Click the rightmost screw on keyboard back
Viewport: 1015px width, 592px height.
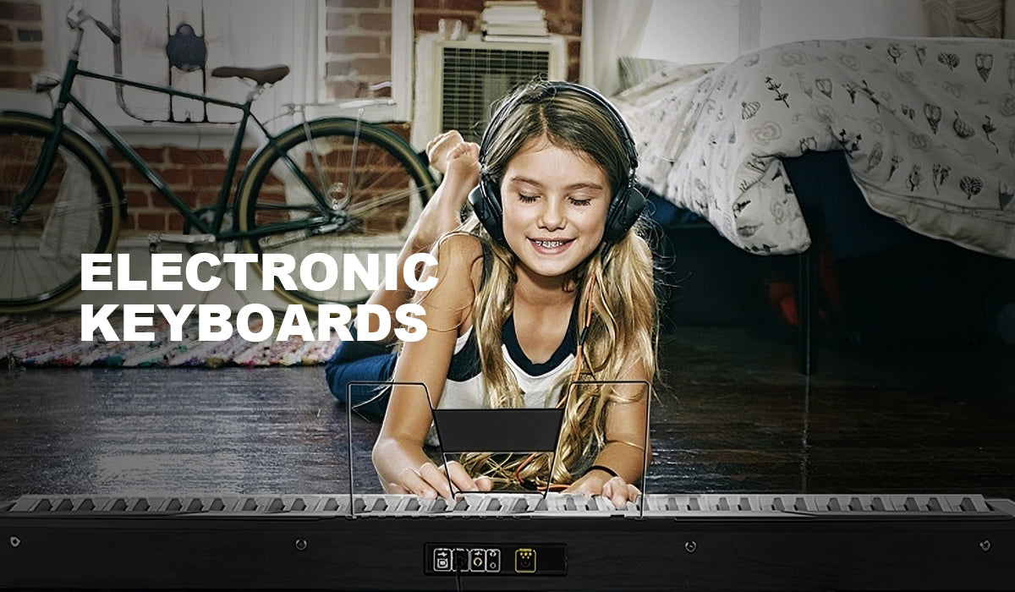click(x=984, y=545)
